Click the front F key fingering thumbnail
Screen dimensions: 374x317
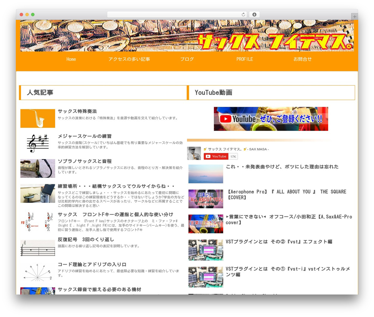point(38,222)
